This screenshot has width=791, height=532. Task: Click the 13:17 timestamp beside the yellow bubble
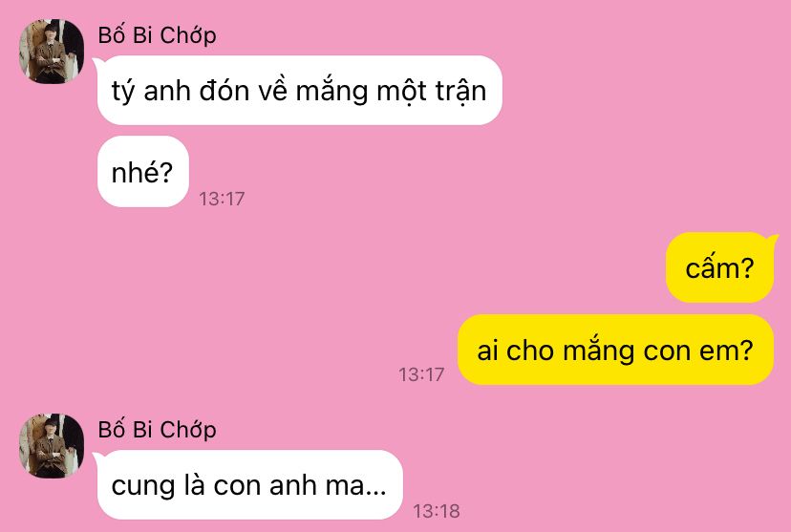pos(421,374)
